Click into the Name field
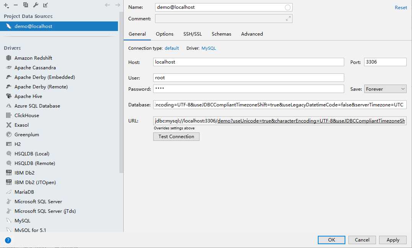The width and height of the screenshot is (412, 248). coord(224,7)
